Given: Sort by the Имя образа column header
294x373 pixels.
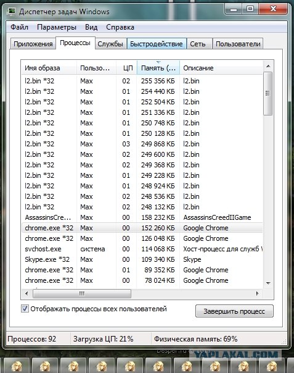Looking at the screenshot, I should pyautogui.click(x=49, y=68).
